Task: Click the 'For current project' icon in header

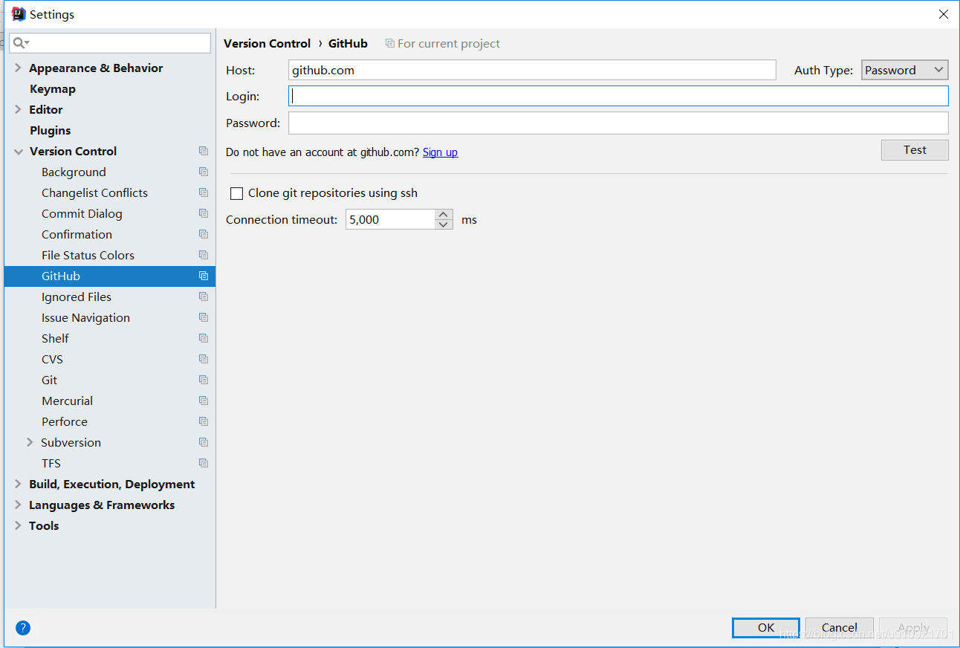Action: tap(389, 44)
